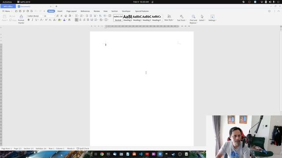Increase paragraph indent
Image resolution: width=282 pixels, height=158 pixels.
coord(91,16)
